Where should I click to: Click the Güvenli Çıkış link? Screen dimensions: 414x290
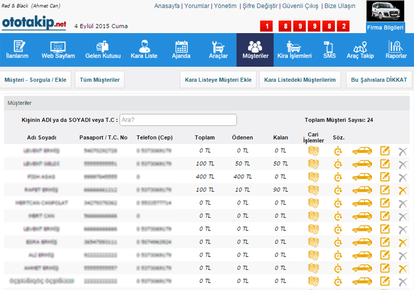pyautogui.click(x=300, y=6)
